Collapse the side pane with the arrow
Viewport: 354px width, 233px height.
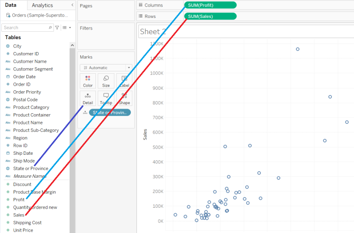coord(72,5)
